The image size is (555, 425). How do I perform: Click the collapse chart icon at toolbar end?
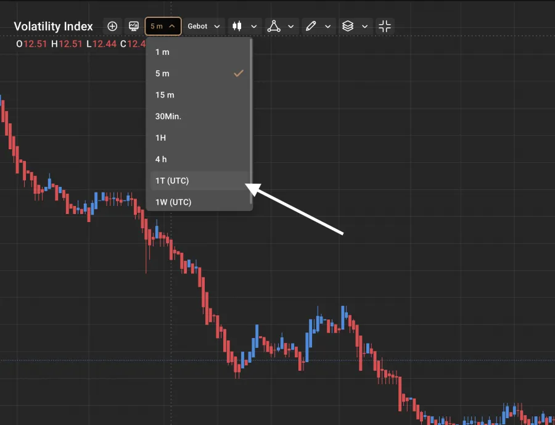[x=384, y=26]
